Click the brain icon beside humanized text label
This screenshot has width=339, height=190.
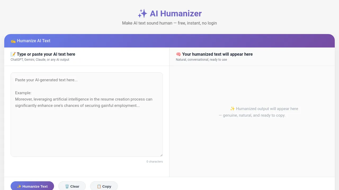pyautogui.click(x=179, y=54)
